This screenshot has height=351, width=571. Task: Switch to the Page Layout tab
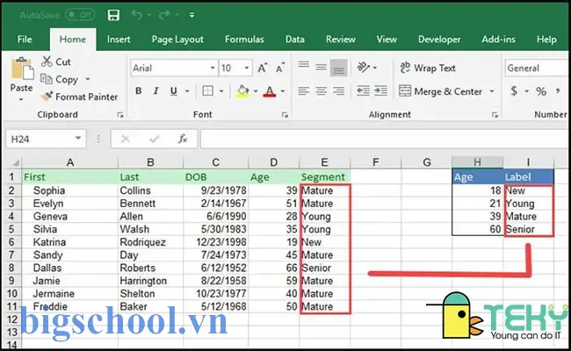(177, 39)
